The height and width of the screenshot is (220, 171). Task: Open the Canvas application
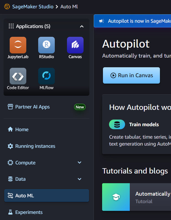[x=75, y=45]
